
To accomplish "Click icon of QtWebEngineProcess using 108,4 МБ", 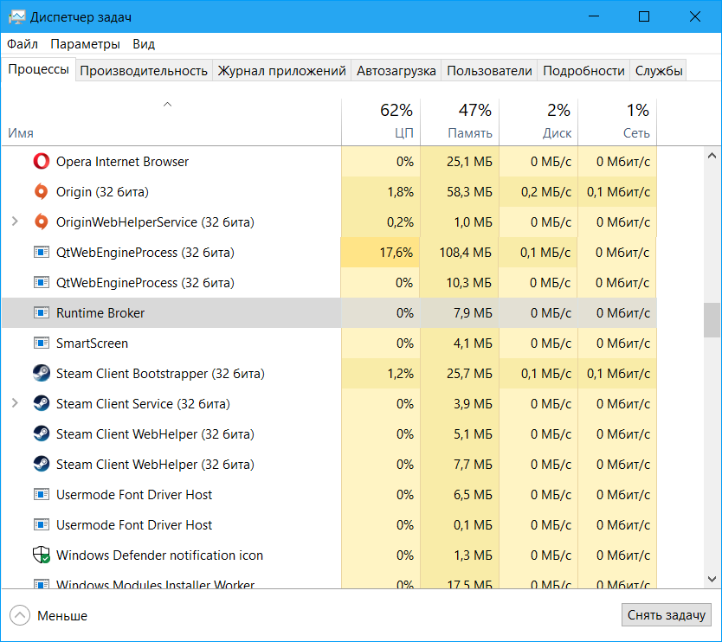I will [42, 252].
